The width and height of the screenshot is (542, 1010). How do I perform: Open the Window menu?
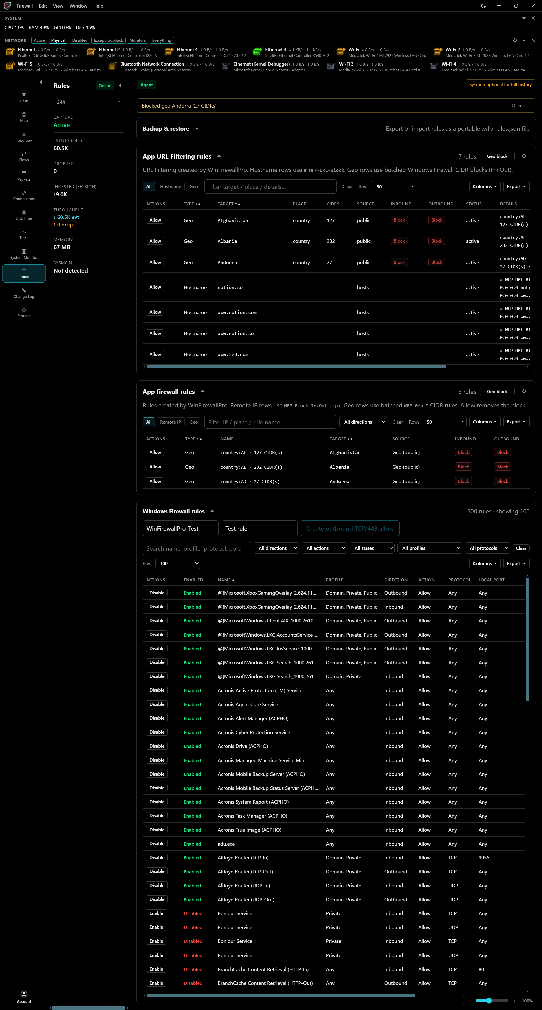(x=78, y=6)
